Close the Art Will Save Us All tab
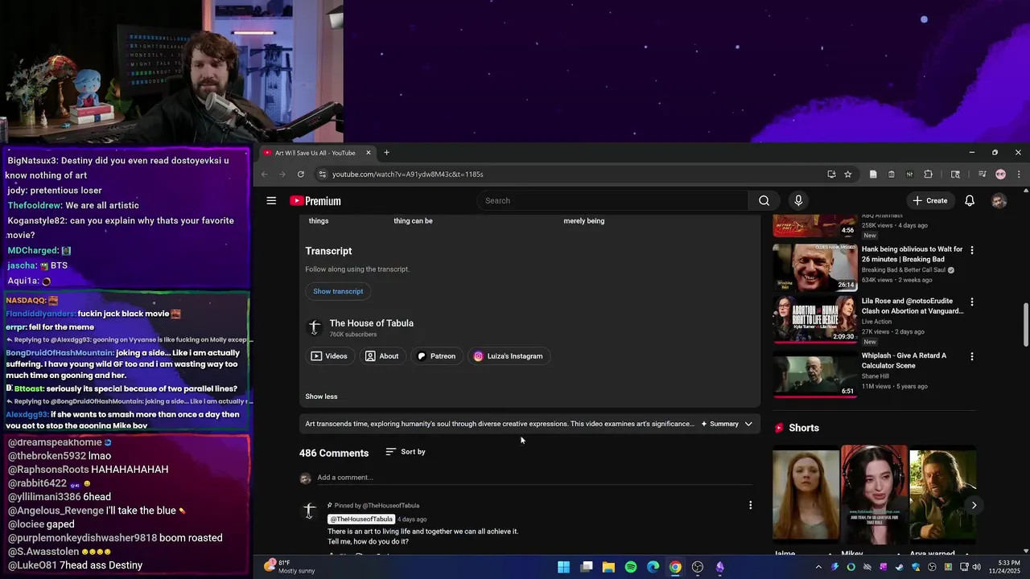The height and width of the screenshot is (579, 1030). (369, 153)
